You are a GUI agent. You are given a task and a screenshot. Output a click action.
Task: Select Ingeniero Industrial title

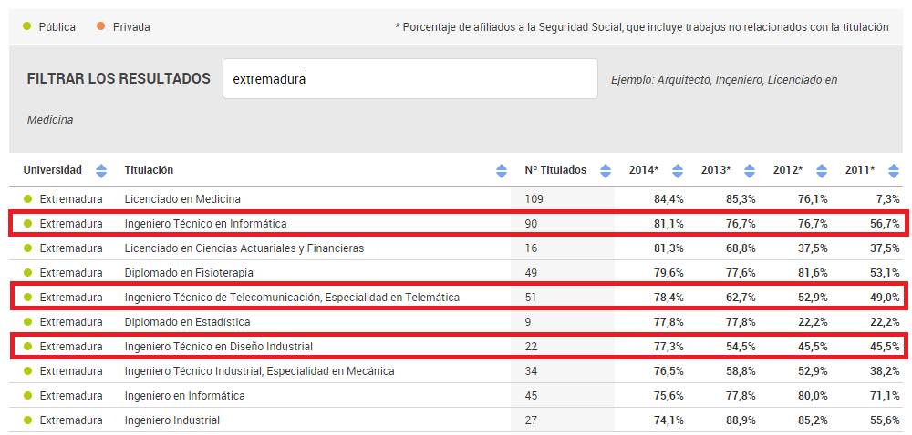click(x=172, y=420)
